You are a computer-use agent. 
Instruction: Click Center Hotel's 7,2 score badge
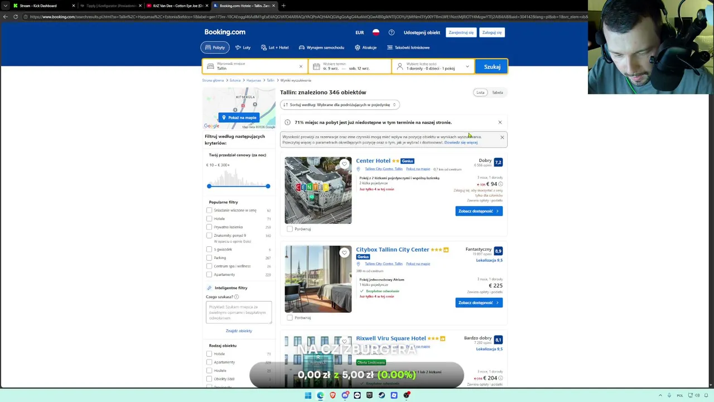coord(498,162)
